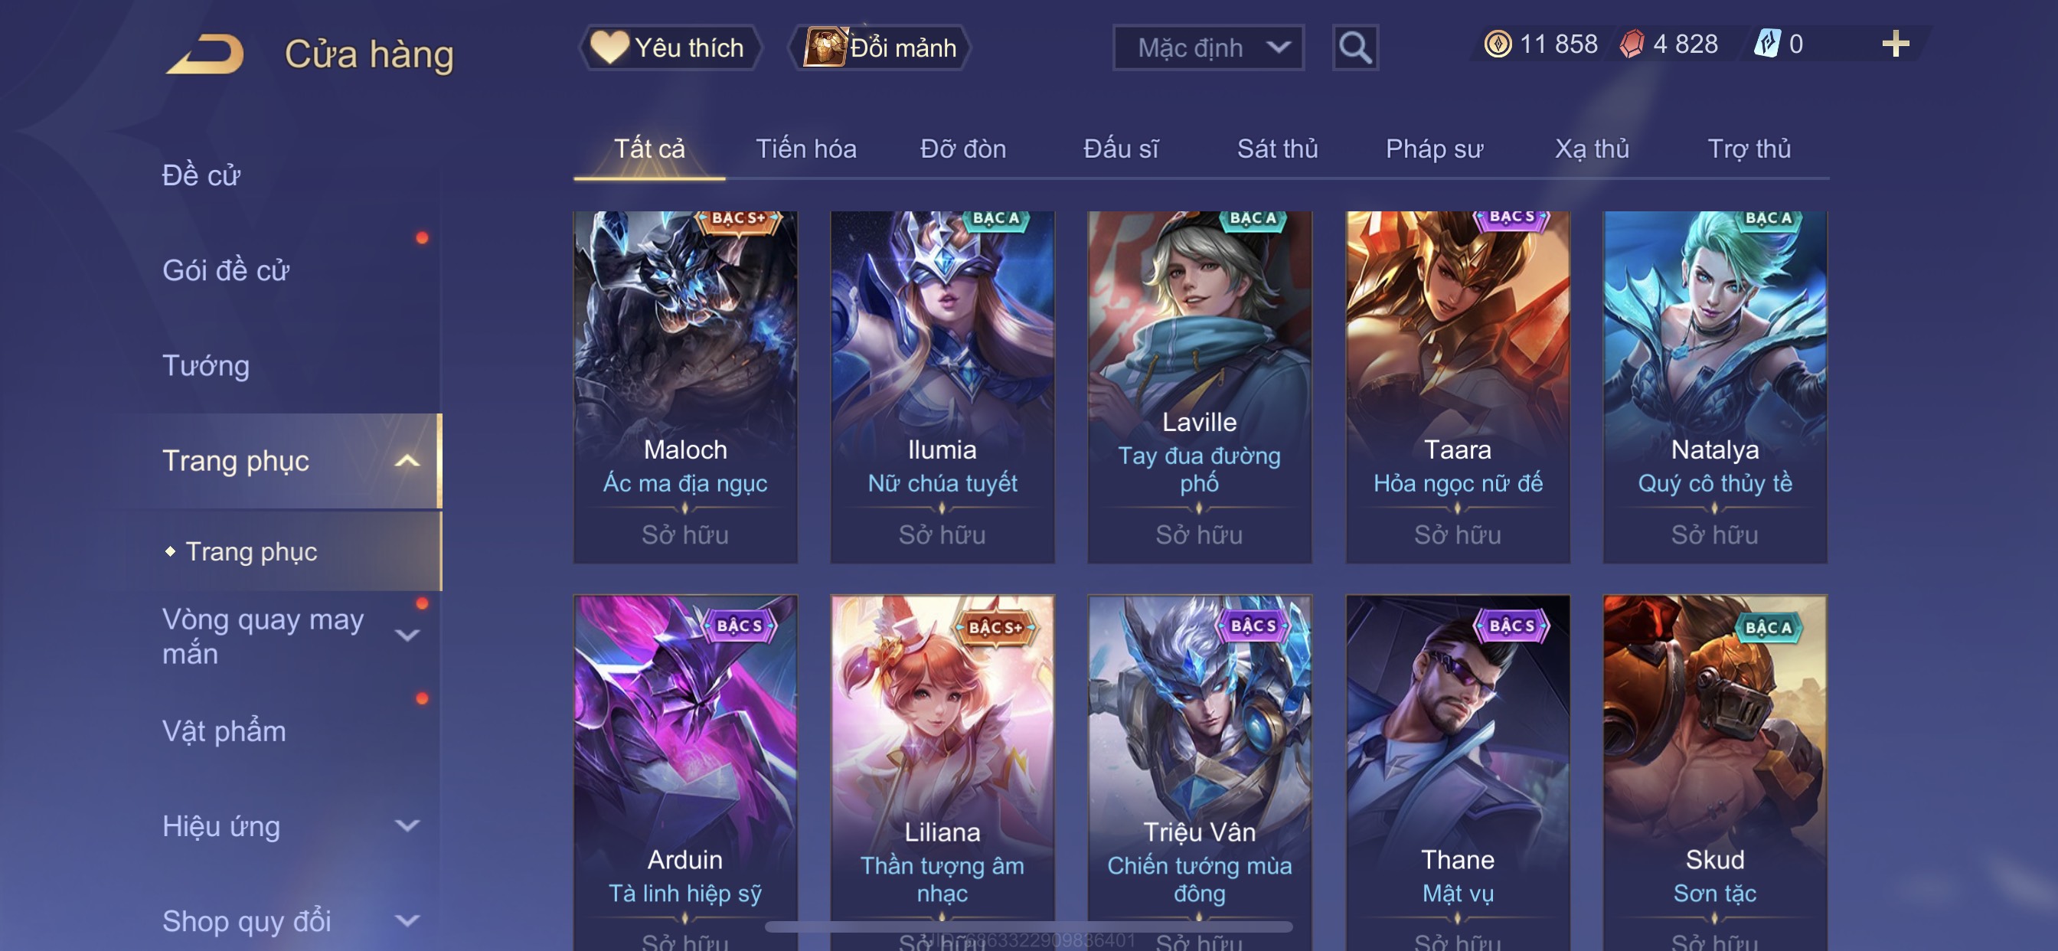Click the heart icon for Yêu thích
This screenshot has width=2058, height=951.
pyautogui.click(x=609, y=47)
